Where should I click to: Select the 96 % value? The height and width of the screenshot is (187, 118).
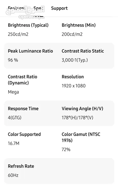(x=13, y=60)
